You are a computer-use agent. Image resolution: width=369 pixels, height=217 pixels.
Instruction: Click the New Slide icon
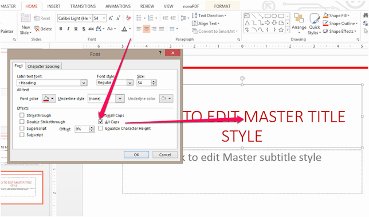26,18
